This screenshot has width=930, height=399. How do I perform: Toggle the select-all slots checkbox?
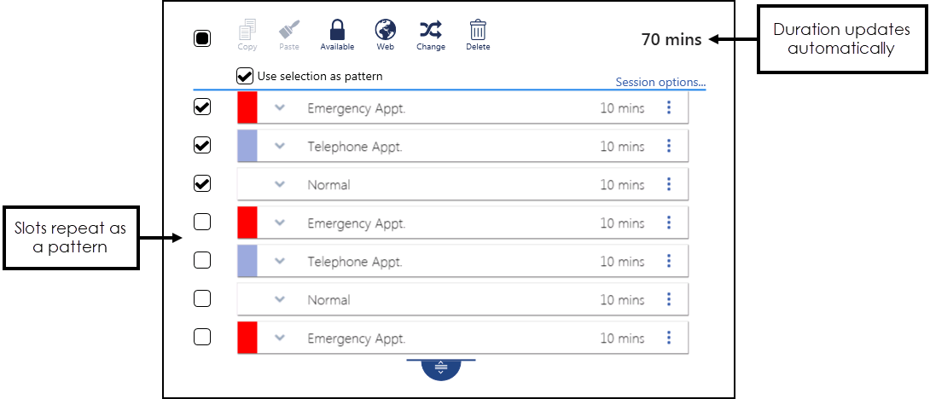click(202, 38)
